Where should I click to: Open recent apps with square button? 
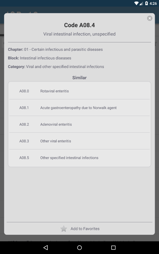click(113, 248)
